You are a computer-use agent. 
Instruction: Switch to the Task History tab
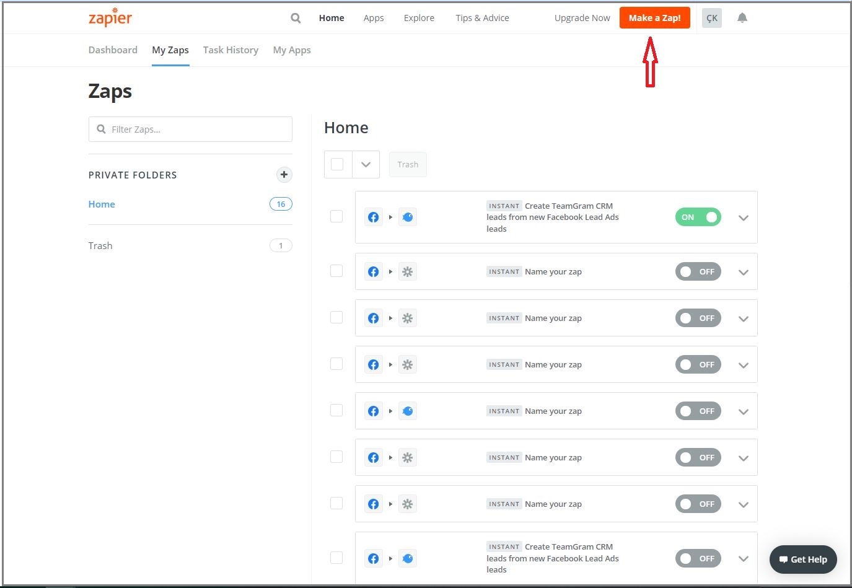pos(231,50)
